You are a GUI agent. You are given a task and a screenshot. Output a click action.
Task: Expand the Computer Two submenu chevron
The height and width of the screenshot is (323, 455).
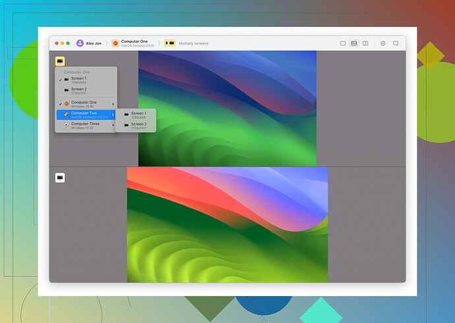click(x=113, y=114)
